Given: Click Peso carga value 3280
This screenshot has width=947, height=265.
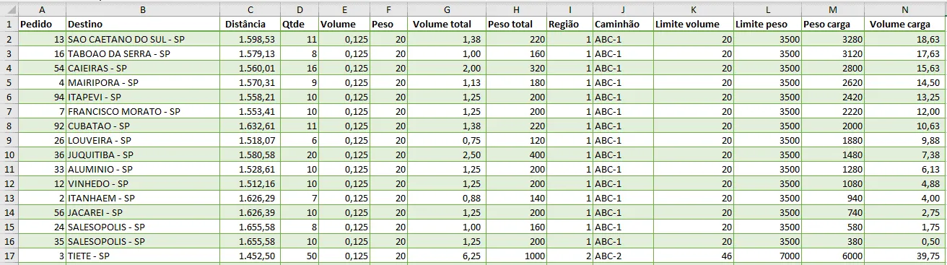Looking at the screenshot, I should [834, 39].
